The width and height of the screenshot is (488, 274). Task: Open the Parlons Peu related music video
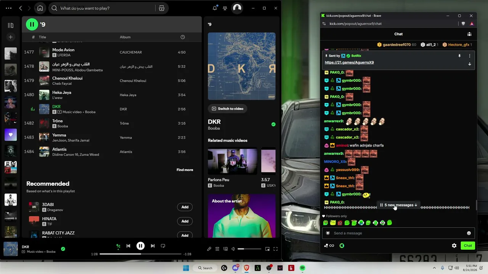(x=233, y=167)
